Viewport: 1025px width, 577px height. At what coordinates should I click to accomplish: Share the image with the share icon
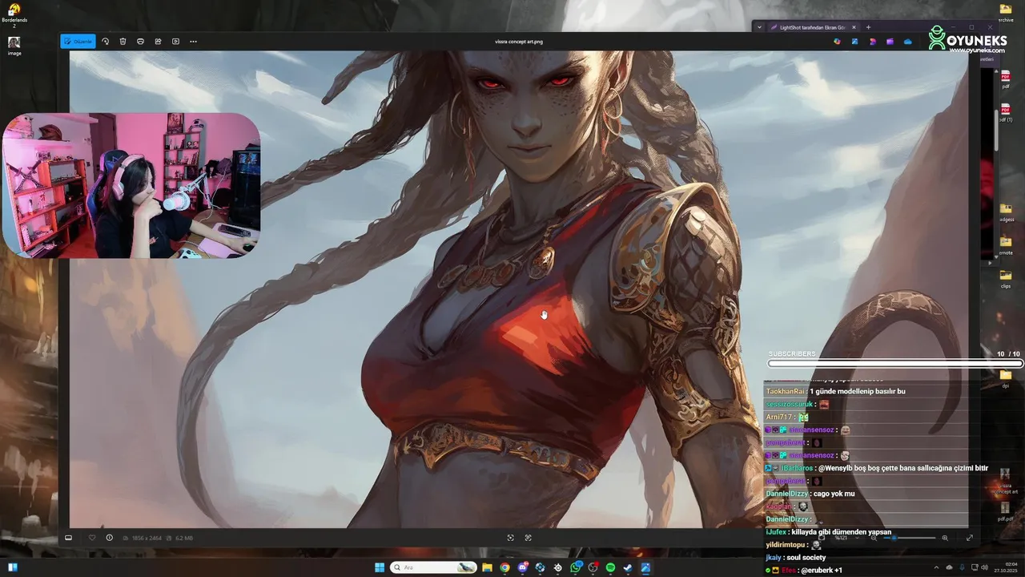158,41
